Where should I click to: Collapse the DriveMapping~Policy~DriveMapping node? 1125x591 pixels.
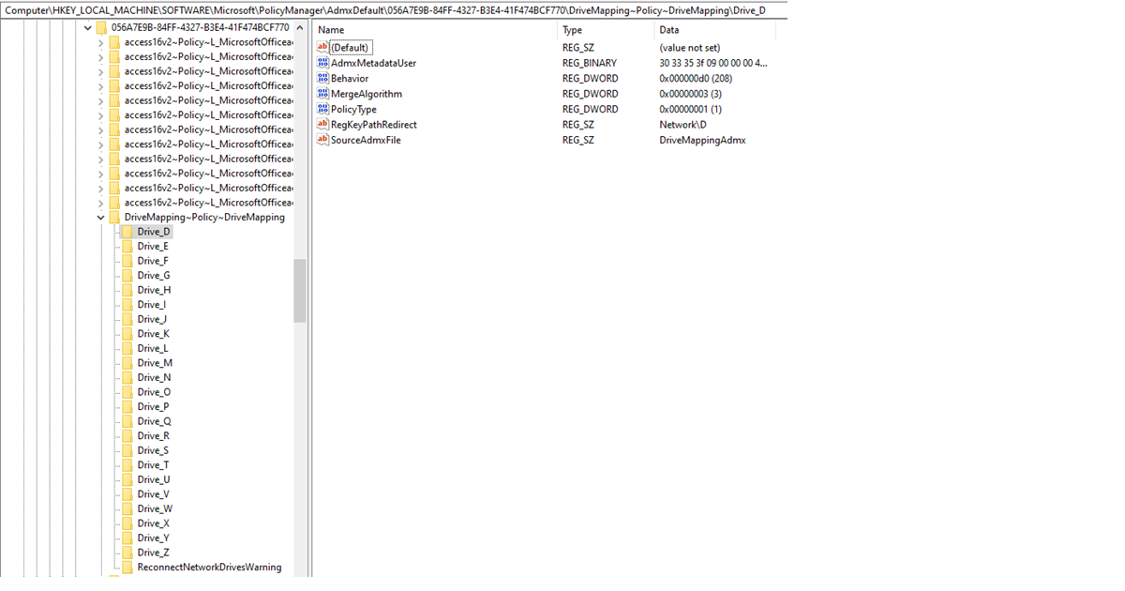(x=100, y=217)
